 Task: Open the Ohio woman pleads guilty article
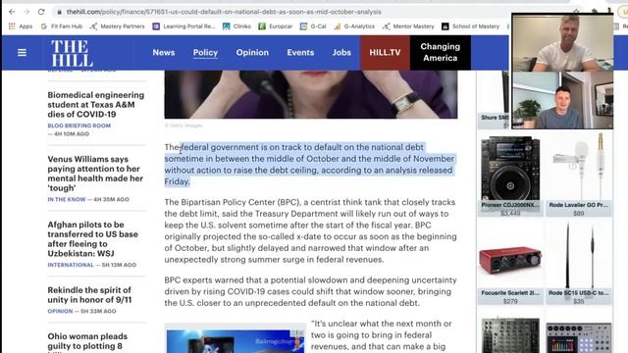(87, 341)
